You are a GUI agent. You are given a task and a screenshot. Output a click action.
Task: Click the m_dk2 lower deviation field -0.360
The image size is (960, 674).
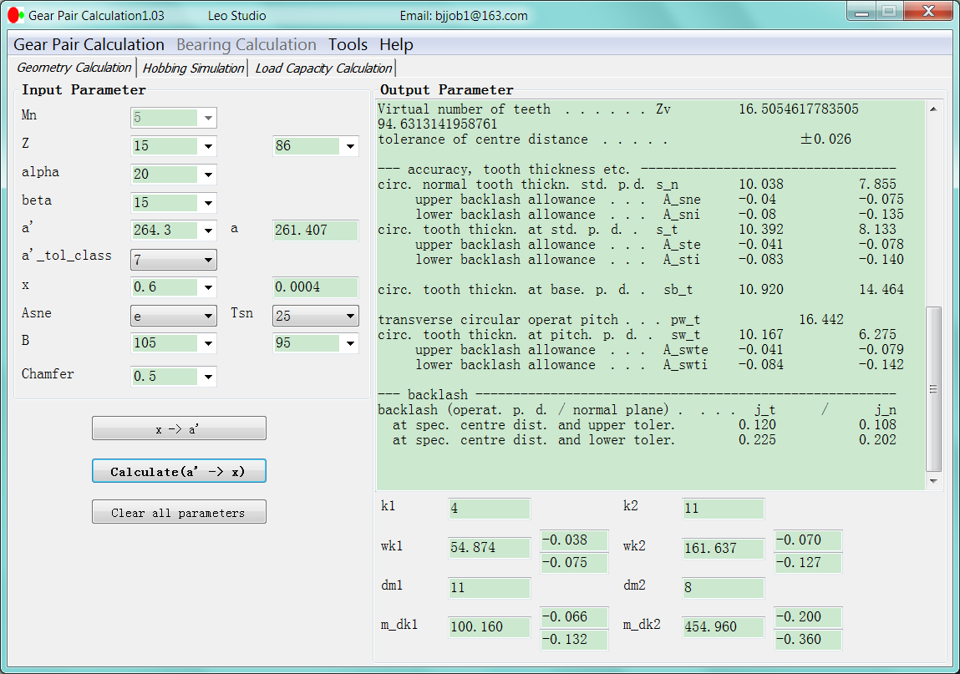pos(808,640)
